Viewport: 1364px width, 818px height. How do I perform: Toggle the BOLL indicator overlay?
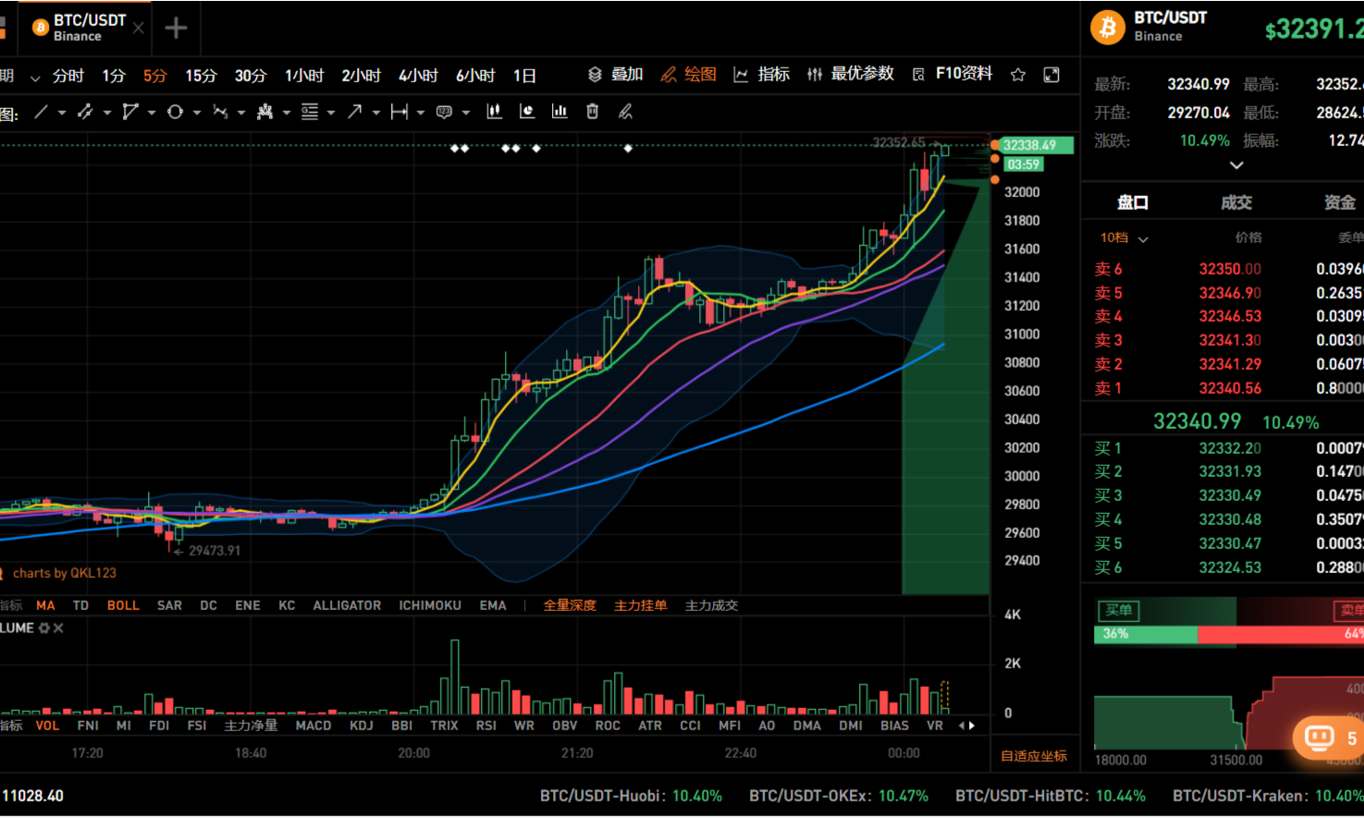coord(123,605)
